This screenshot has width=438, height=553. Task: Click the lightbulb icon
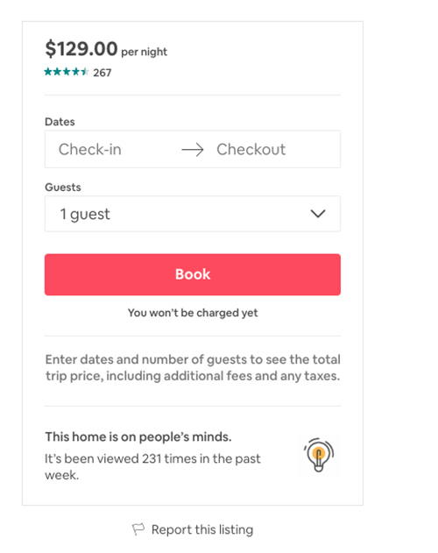(319, 455)
